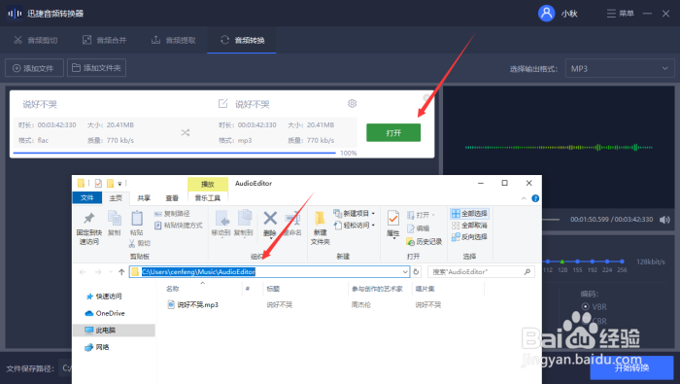Viewport: 680px width, 384px height.
Task: Click 复制路径 in the ribbon
Action: tap(172, 214)
